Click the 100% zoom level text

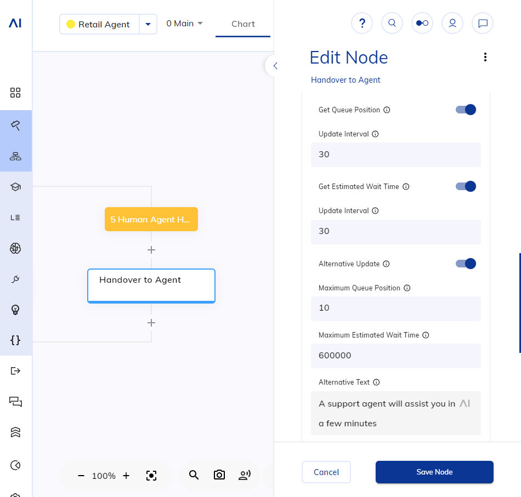coord(104,476)
